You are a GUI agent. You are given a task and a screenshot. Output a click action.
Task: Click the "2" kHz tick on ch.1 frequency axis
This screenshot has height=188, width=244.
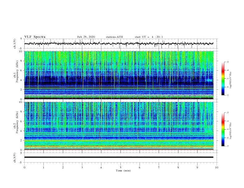(x=22, y=90)
